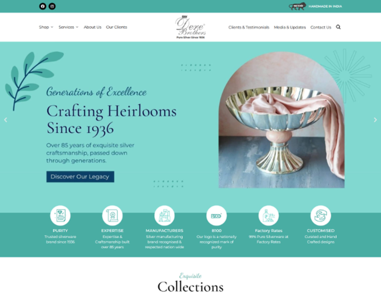Click the Expertise ribbon scroll icon

click(x=112, y=215)
